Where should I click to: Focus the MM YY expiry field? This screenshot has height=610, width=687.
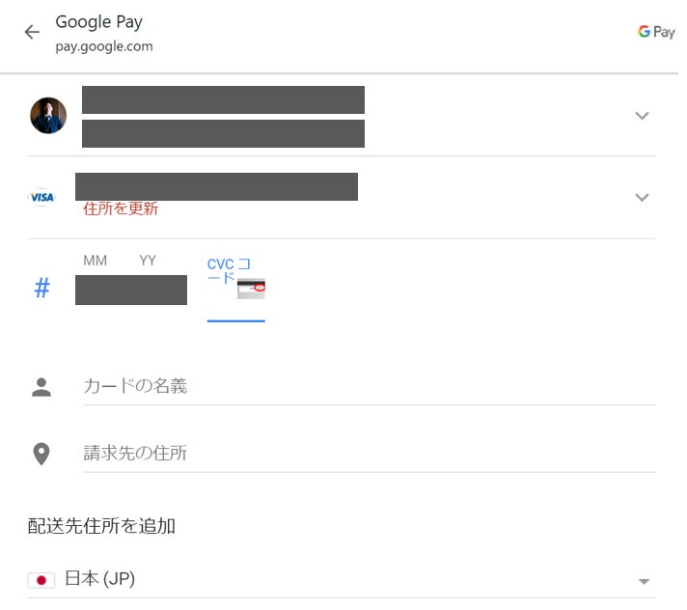(x=131, y=289)
